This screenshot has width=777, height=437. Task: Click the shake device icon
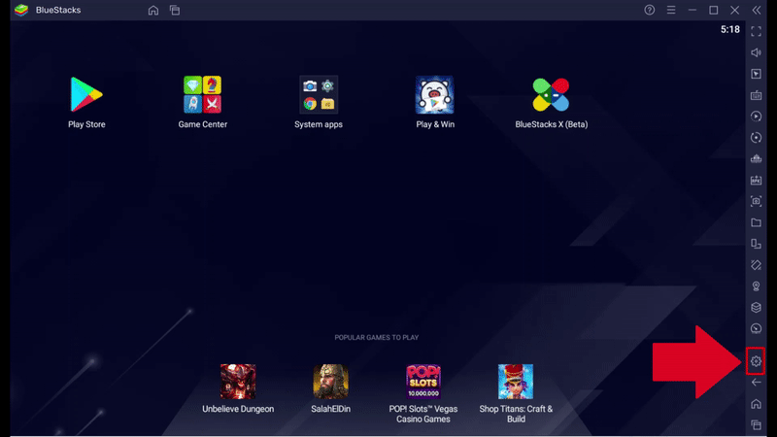pyautogui.click(x=756, y=265)
